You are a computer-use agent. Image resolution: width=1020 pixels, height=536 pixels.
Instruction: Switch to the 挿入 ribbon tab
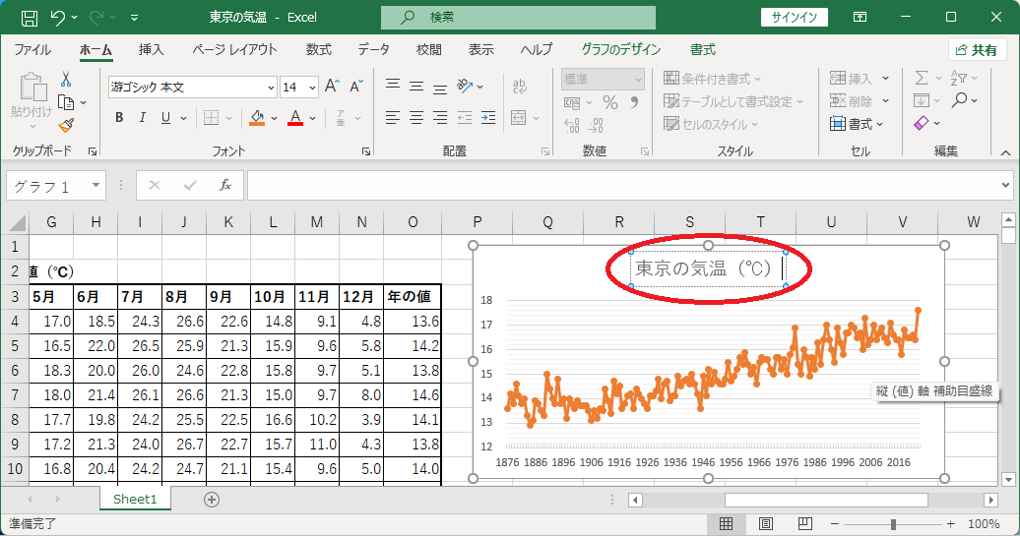(x=151, y=50)
